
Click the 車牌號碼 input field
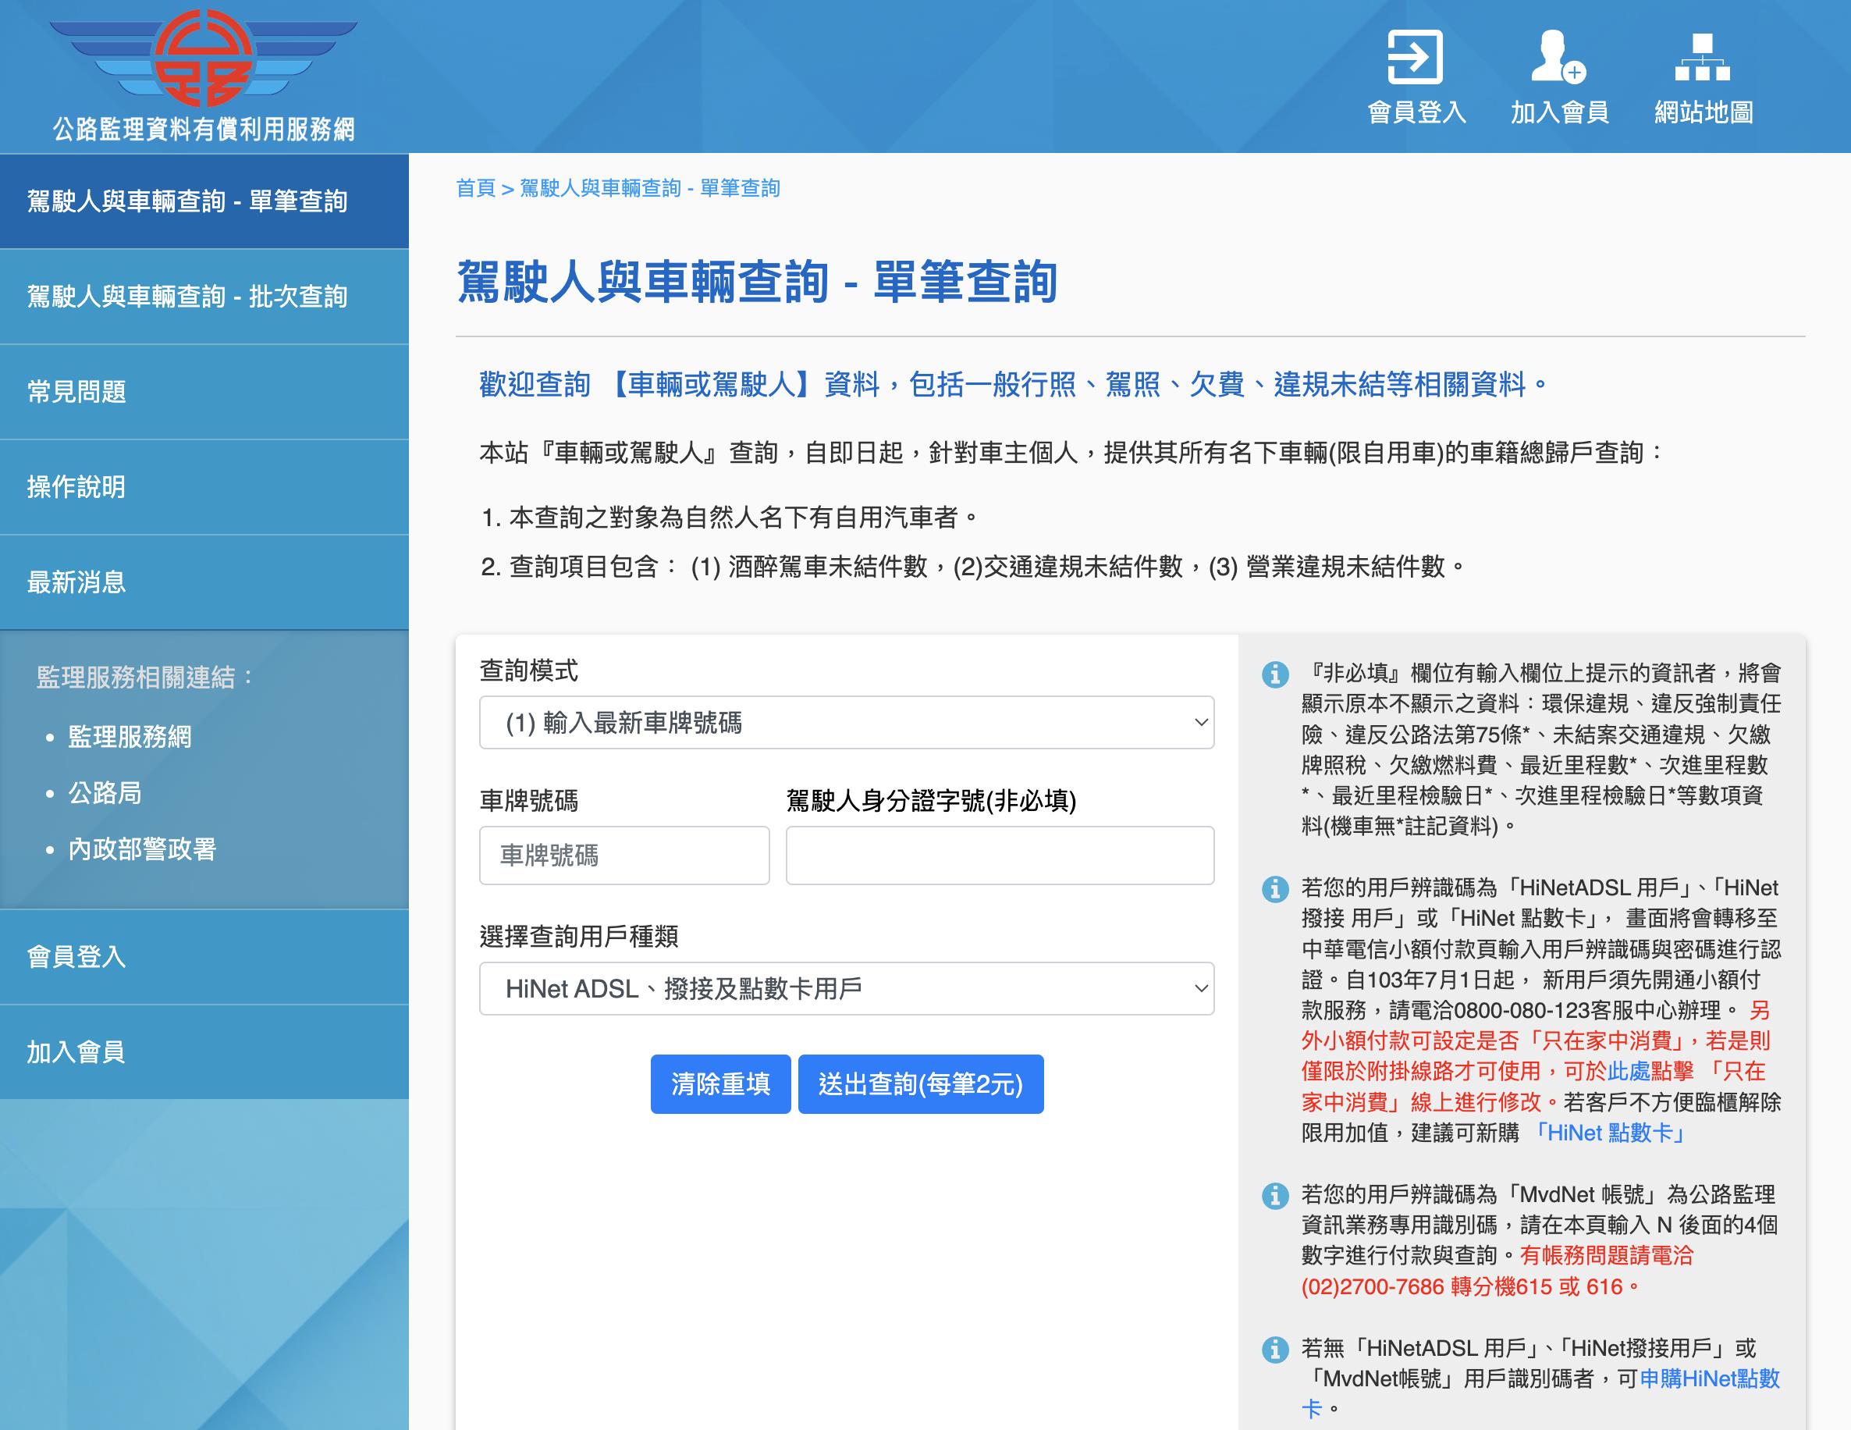(x=624, y=856)
